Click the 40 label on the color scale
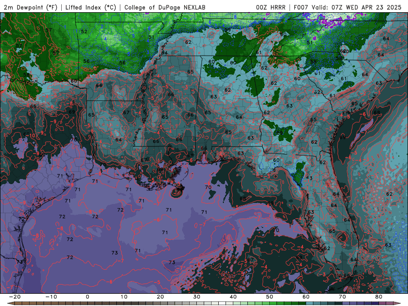The height and width of the screenshot is (306, 408). (233, 297)
